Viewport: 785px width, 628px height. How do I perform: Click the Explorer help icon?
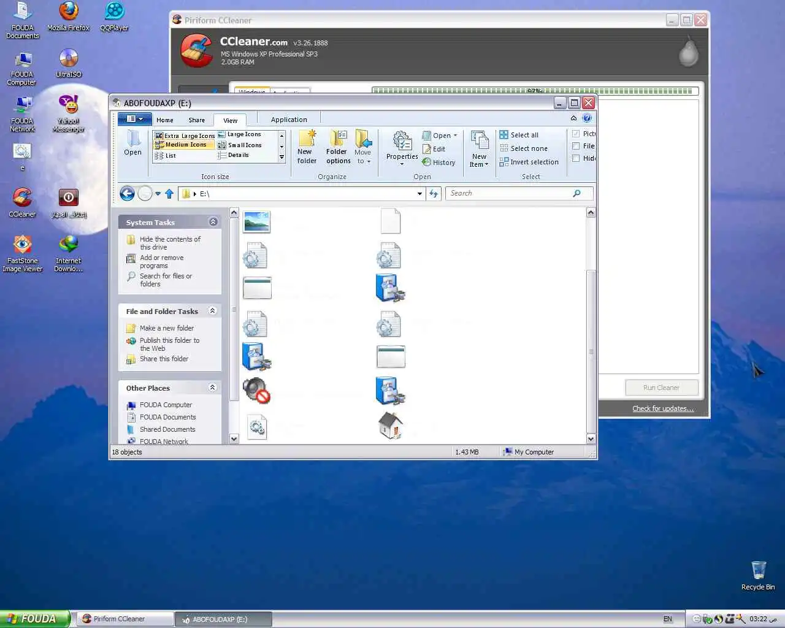(x=587, y=118)
